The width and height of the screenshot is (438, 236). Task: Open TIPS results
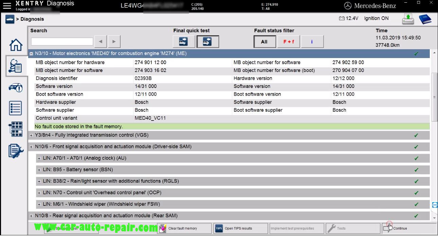pyautogui.click(x=241, y=229)
